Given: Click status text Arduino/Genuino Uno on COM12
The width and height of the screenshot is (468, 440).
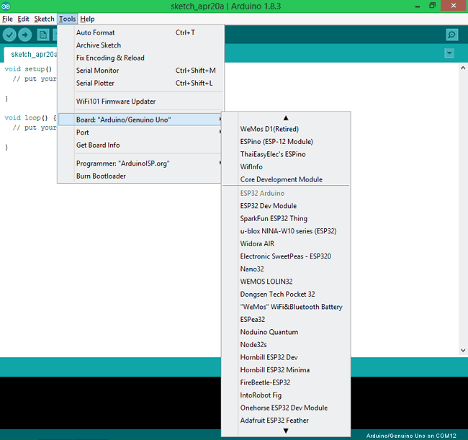Looking at the screenshot, I should pos(411,436).
